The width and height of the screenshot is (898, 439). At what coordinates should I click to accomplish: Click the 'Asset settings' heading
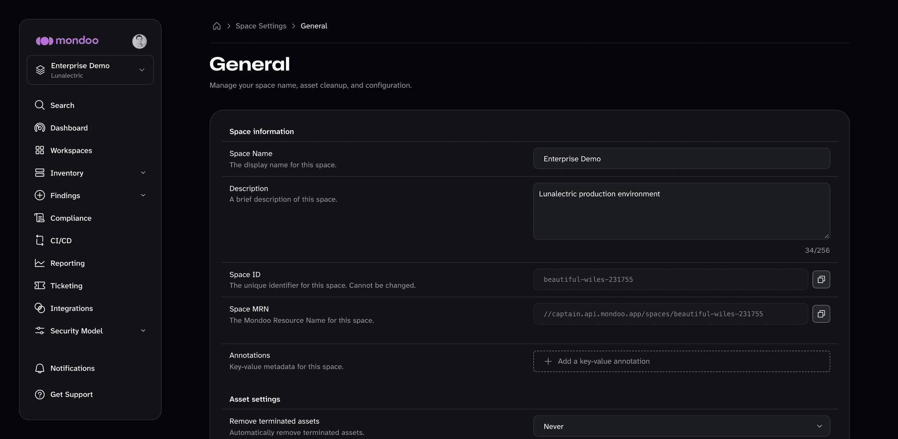255,399
